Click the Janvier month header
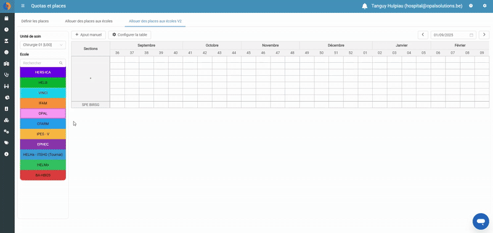493x233 pixels. [402, 45]
